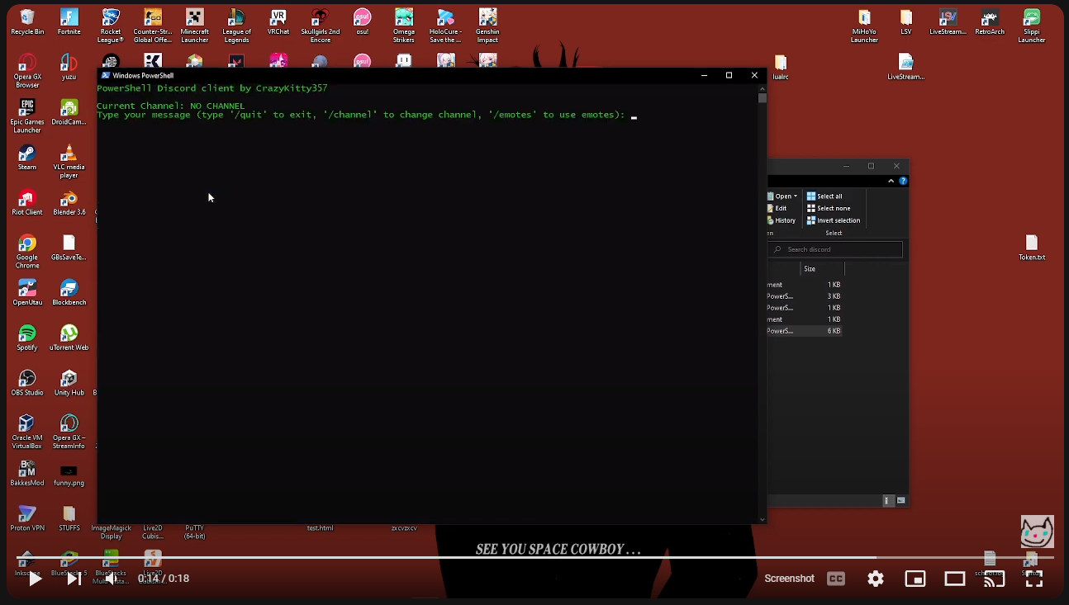Click Edit in Explorer ribbon
The image size is (1069, 605).
pyautogui.click(x=777, y=208)
